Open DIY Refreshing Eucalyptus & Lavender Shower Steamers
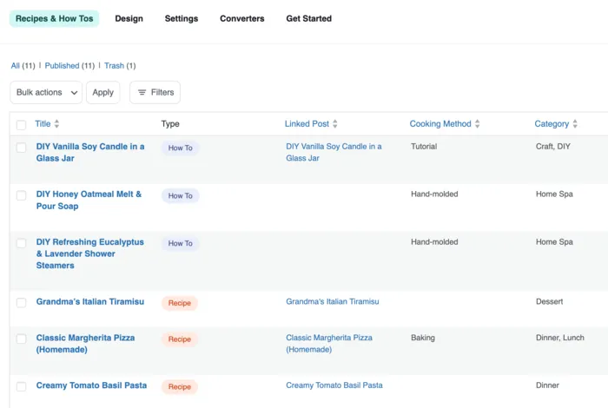This screenshot has width=608, height=408. (90, 253)
